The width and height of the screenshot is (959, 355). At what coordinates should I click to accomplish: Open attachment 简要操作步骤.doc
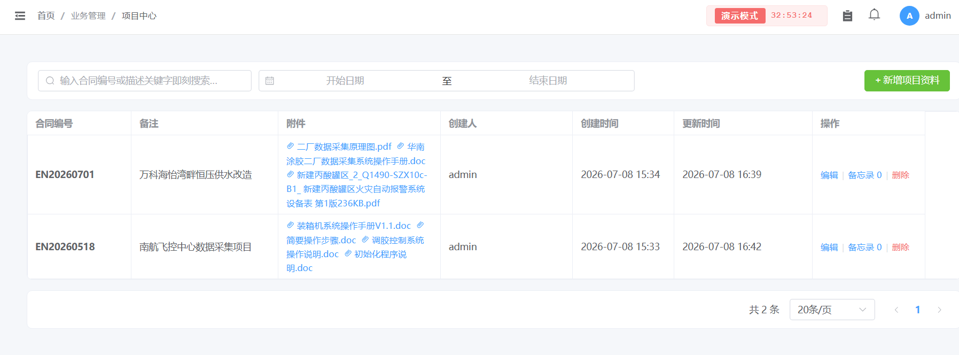pos(321,240)
